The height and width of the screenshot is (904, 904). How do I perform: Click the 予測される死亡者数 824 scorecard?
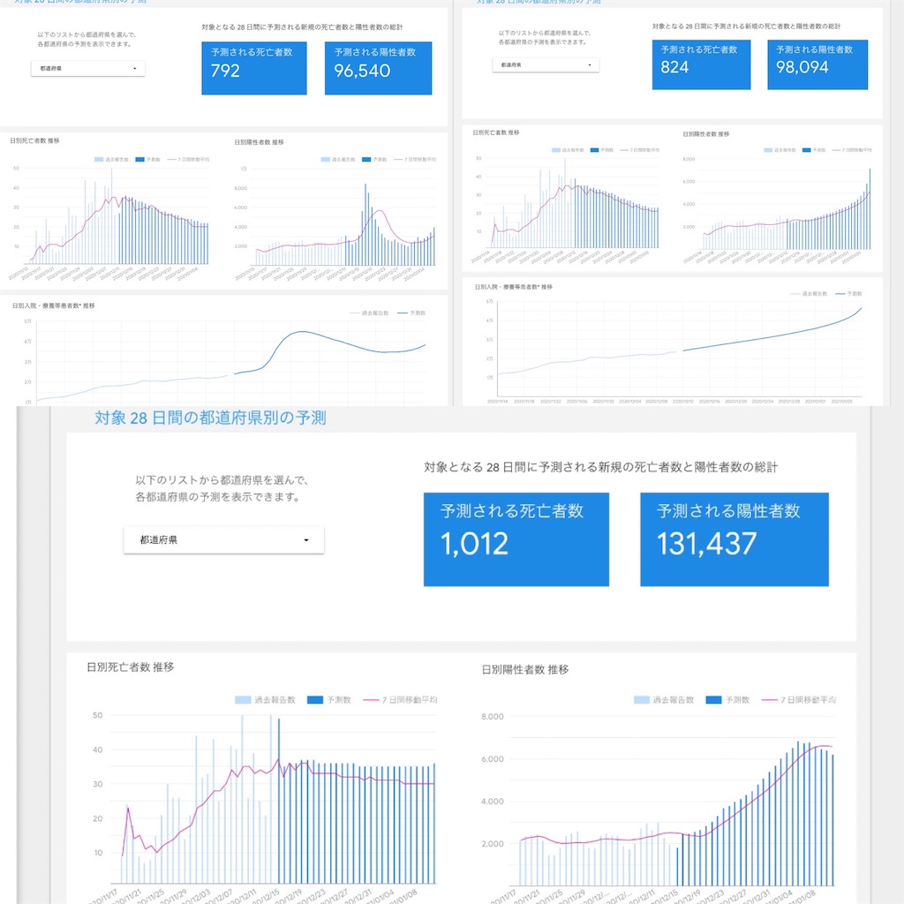pos(701,64)
